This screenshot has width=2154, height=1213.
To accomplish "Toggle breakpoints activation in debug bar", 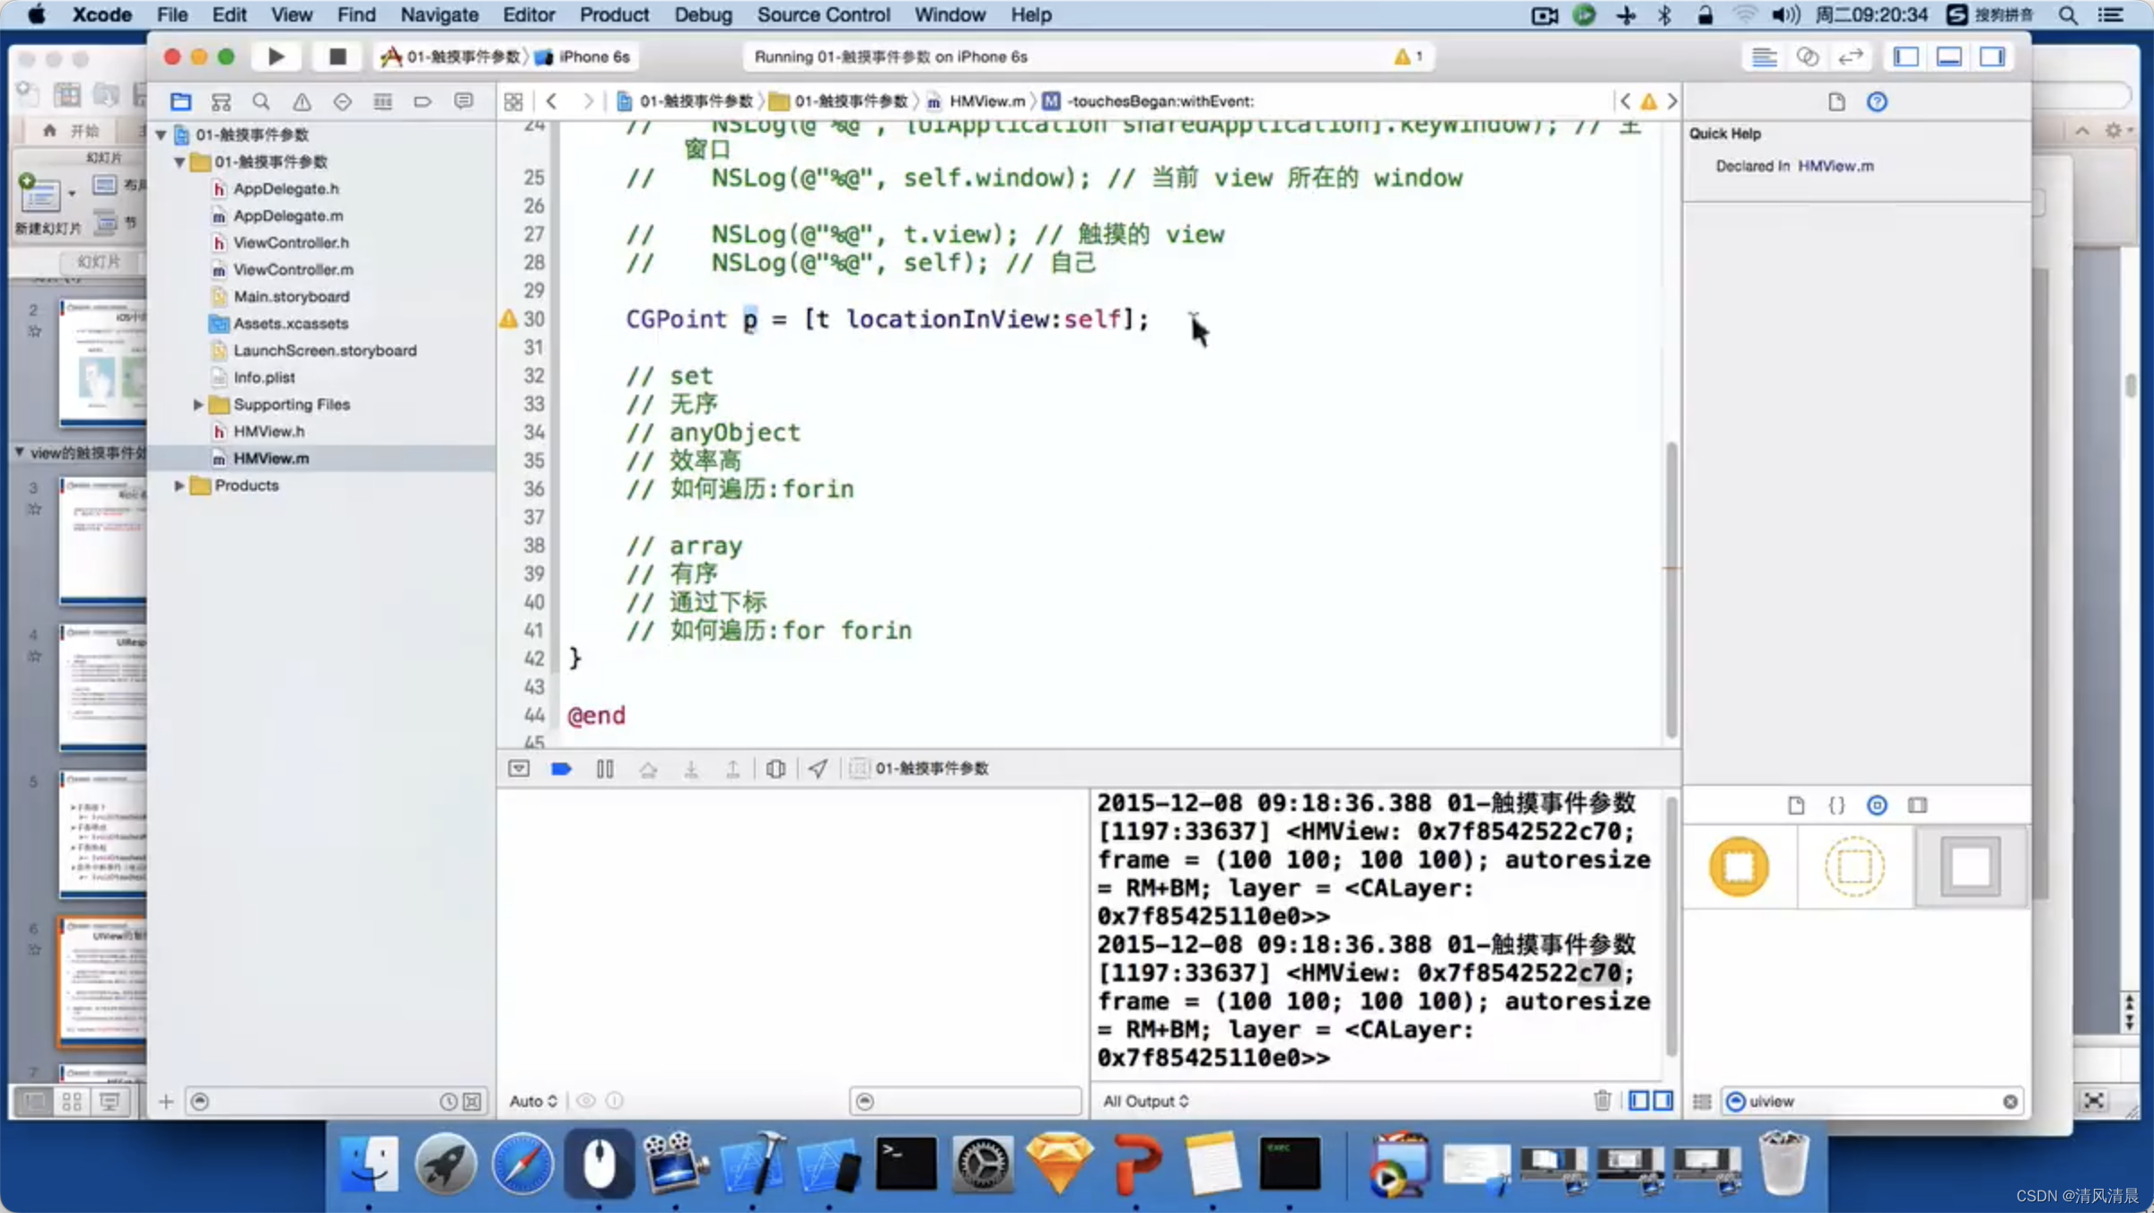I will tap(562, 769).
